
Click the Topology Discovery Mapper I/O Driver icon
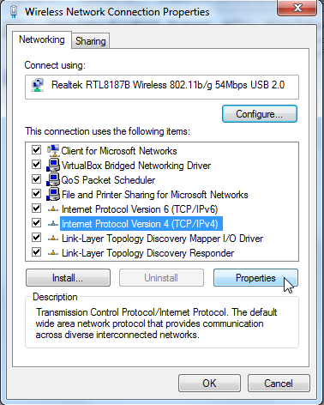click(x=53, y=239)
